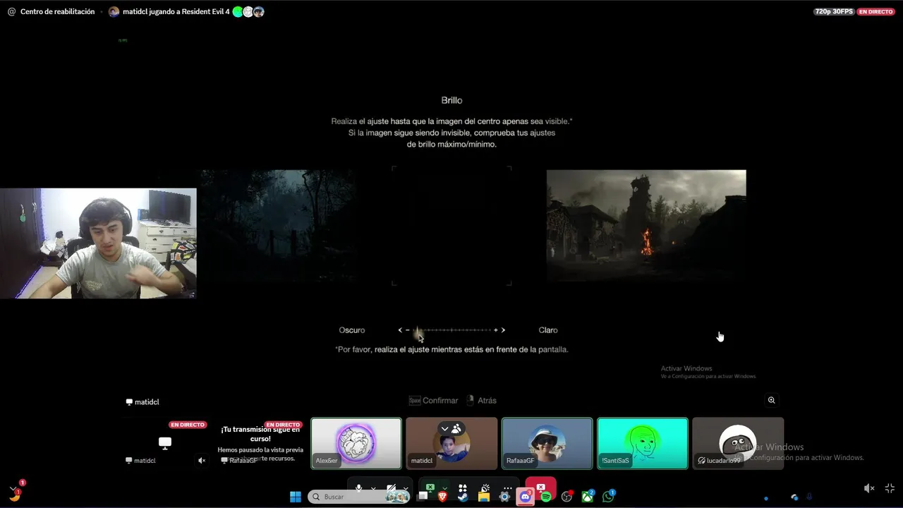This screenshot has height=508, width=903.
Task: Open WhatsApp from taskbar
Action: coord(608,497)
